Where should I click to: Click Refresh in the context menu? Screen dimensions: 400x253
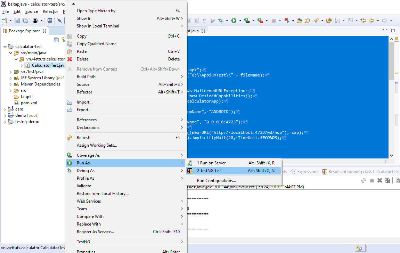pyautogui.click(x=125, y=138)
